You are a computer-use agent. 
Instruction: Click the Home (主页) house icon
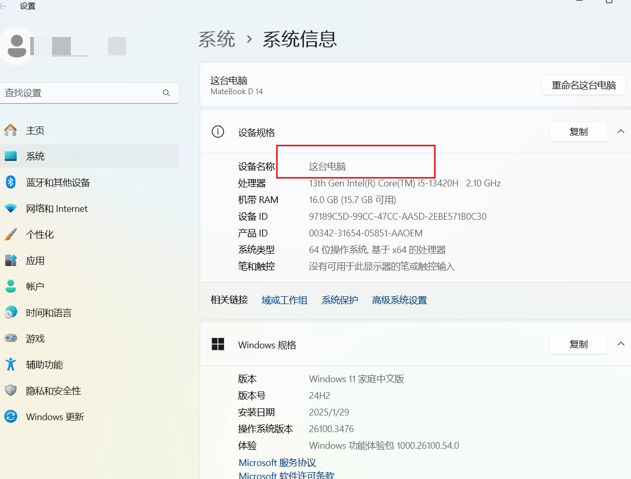[10, 130]
